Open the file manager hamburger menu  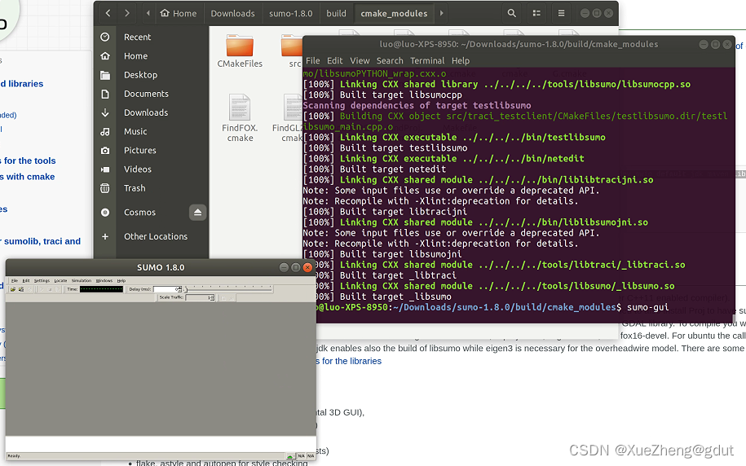click(x=561, y=13)
